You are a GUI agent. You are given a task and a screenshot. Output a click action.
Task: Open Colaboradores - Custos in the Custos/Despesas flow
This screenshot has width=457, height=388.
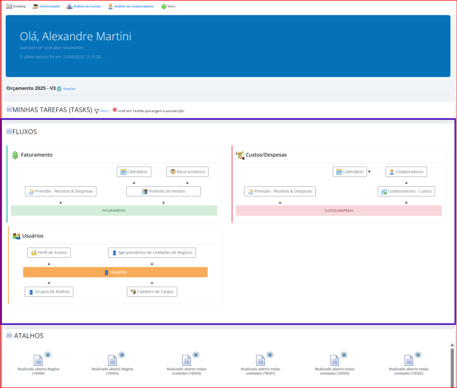coord(406,191)
